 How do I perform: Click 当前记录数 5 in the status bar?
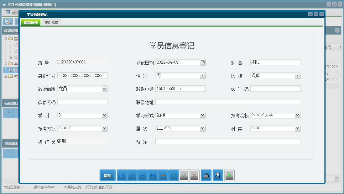point(13,187)
